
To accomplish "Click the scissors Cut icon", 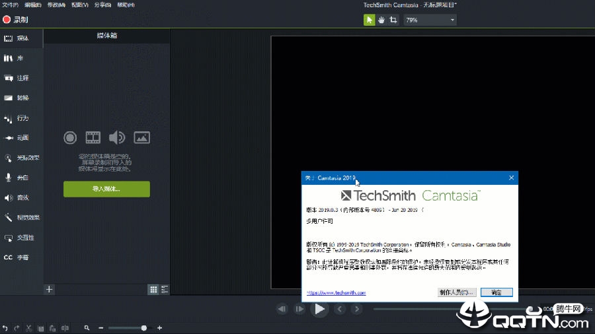I will pyautogui.click(x=28, y=328).
